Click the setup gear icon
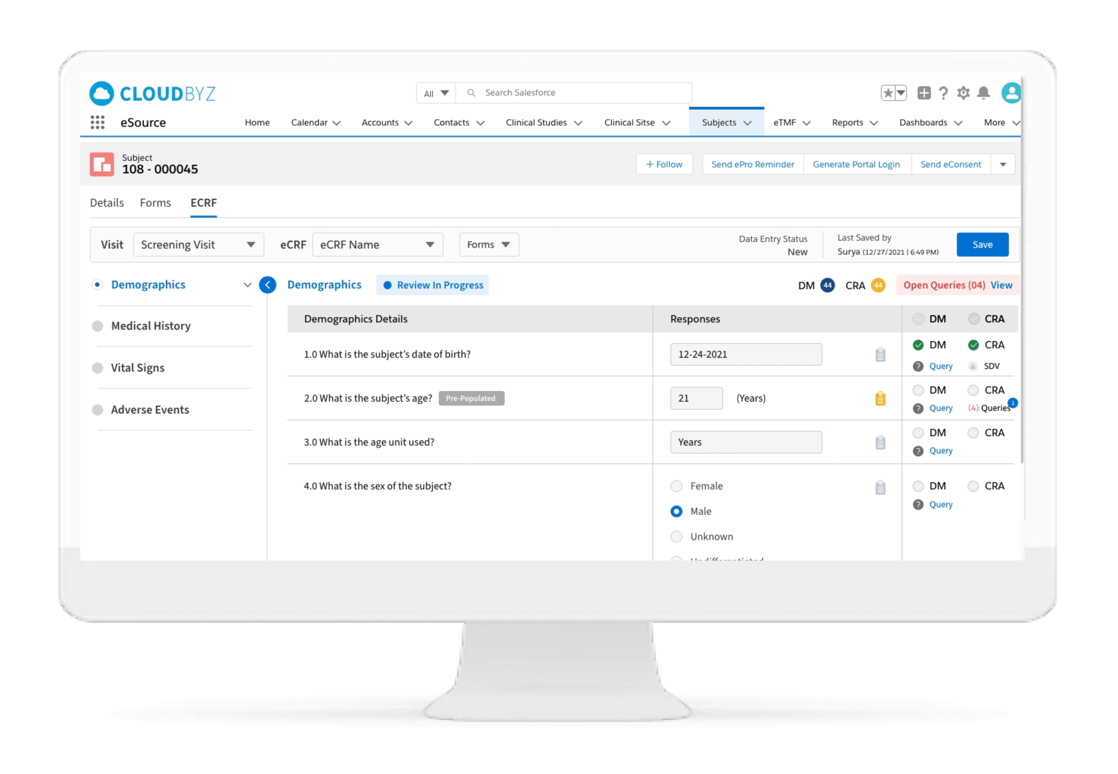 (x=963, y=93)
